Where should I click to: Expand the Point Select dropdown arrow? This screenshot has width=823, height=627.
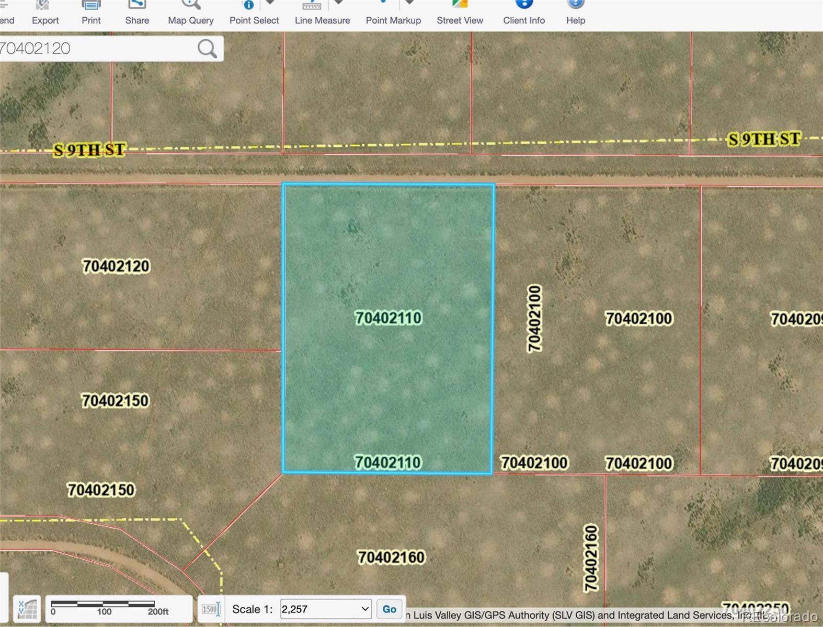(x=270, y=3)
